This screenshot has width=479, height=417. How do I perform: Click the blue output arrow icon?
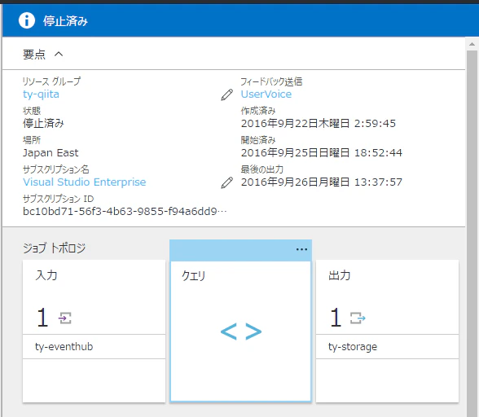click(x=358, y=318)
